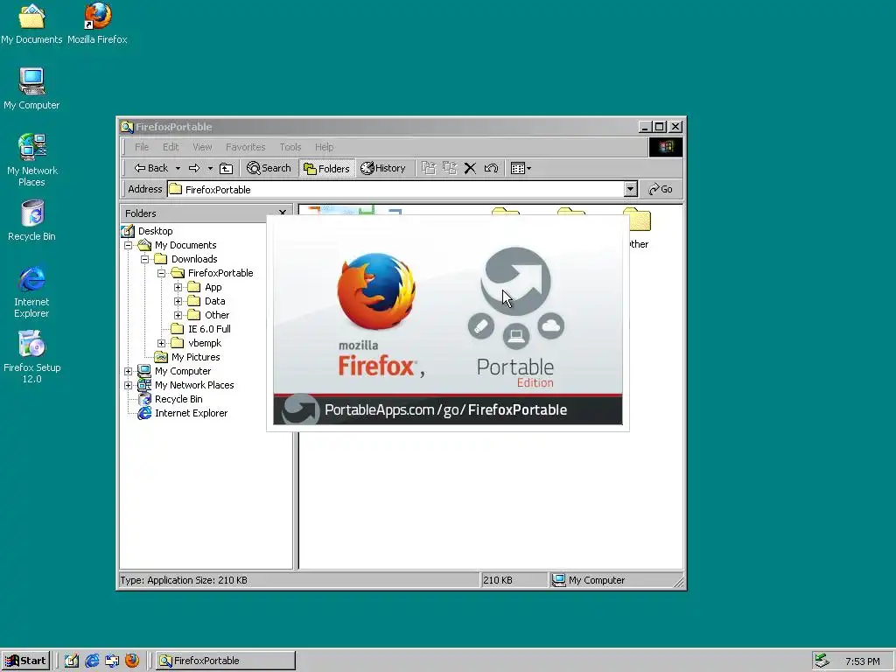The height and width of the screenshot is (672, 896).
Task: Click Show Desktop quick launch icon
Action: tap(72, 661)
